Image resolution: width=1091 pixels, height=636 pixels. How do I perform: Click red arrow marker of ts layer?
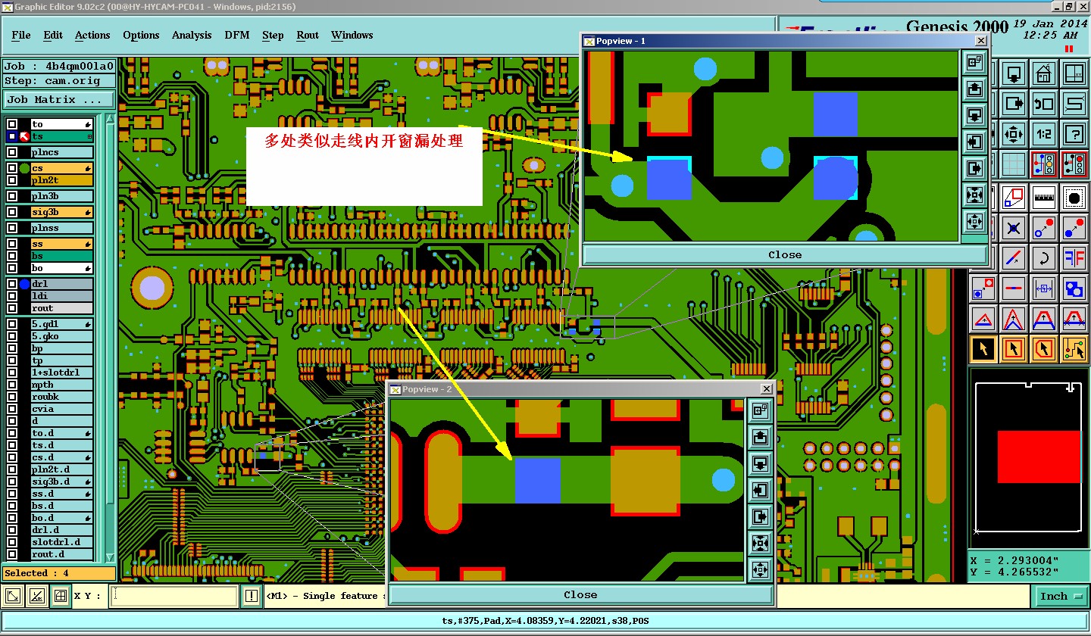click(x=24, y=136)
